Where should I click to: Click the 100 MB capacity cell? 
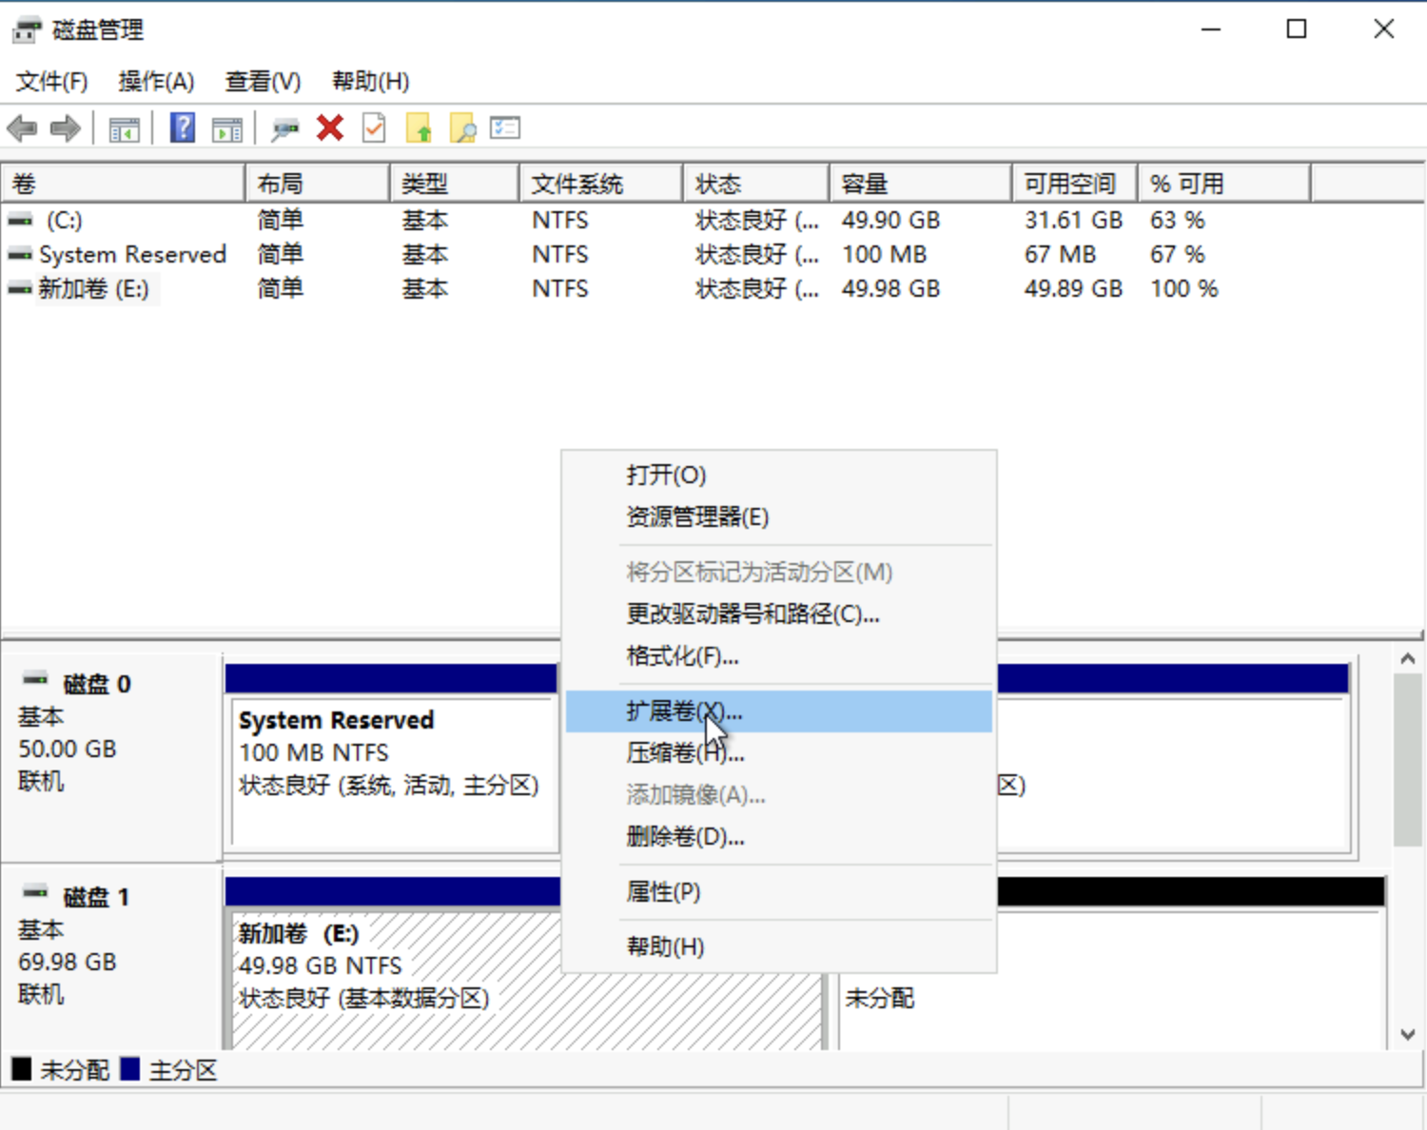pyautogui.click(x=884, y=254)
